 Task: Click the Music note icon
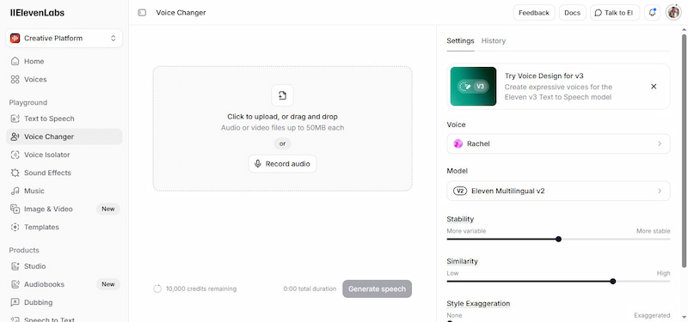click(x=15, y=191)
